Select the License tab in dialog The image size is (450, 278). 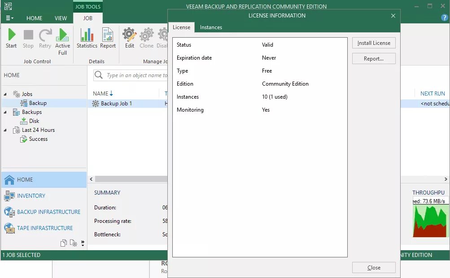tap(181, 27)
